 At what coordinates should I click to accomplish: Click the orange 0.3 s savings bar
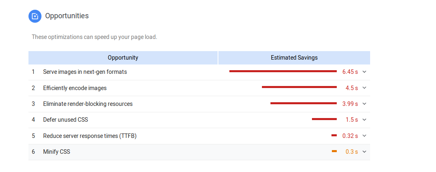(334, 151)
